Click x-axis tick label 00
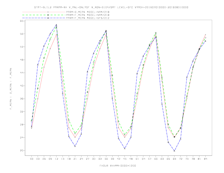 32,159
